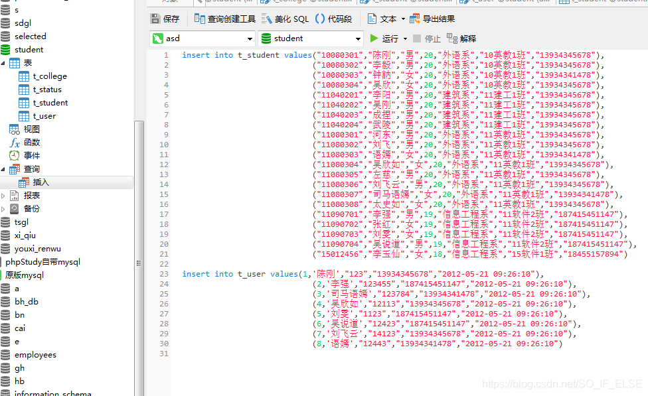Open the Query Builder tool (查询创建工具)
648x396 pixels.
pos(225,19)
